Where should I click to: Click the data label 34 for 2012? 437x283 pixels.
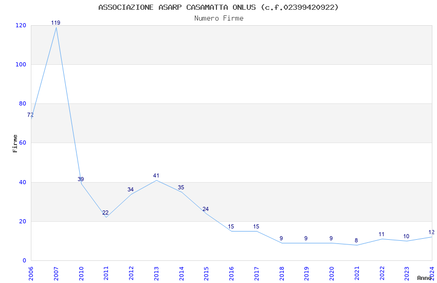click(131, 189)
